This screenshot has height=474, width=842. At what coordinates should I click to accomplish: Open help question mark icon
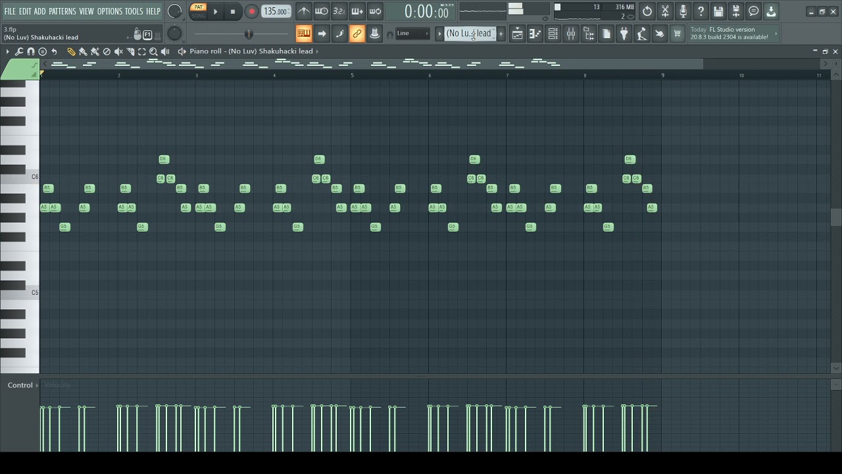tap(701, 11)
